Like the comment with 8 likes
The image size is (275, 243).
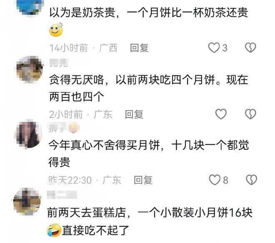tap(215, 180)
